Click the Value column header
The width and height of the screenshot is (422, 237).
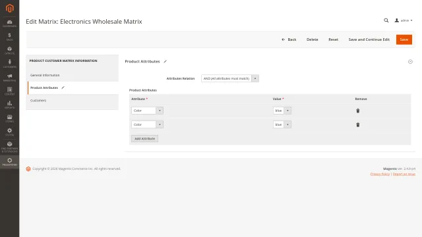[x=278, y=99]
